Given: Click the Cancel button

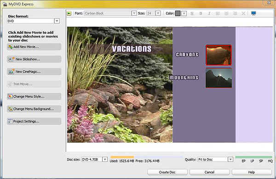Looking at the screenshot, I should tap(209, 172).
